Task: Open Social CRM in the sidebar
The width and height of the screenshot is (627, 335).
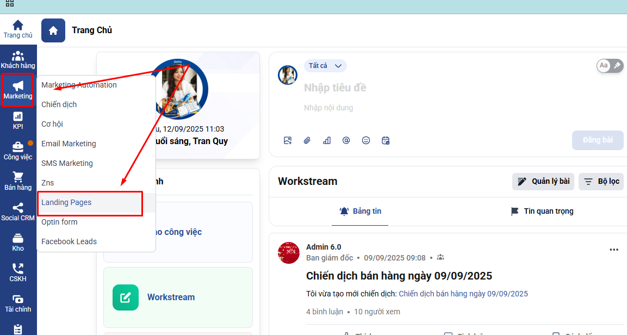Action: [18, 212]
